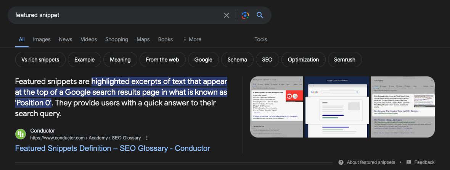The image size is (450, 170).
Task: Expand the More search options menu
Action: click(192, 39)
